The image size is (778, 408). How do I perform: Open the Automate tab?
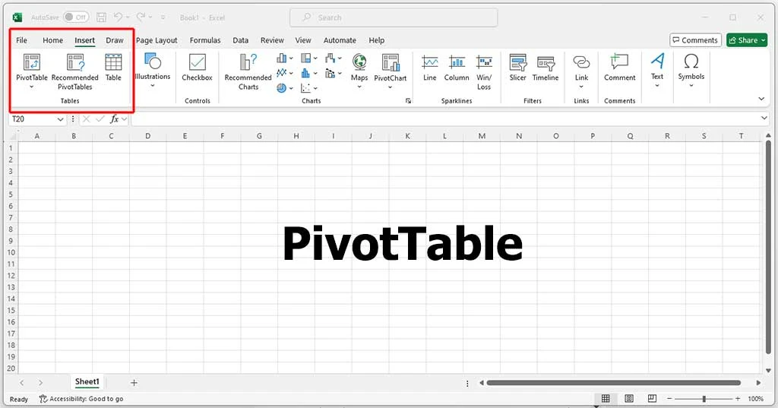pos(340,40)
